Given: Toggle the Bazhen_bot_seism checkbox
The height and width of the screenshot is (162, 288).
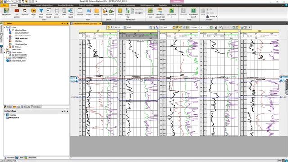Looking at the screenshot, I should pos(10,61).
